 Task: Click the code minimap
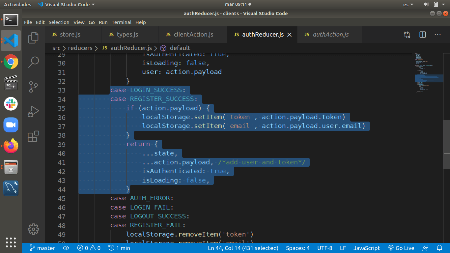(x=429, y=73)
